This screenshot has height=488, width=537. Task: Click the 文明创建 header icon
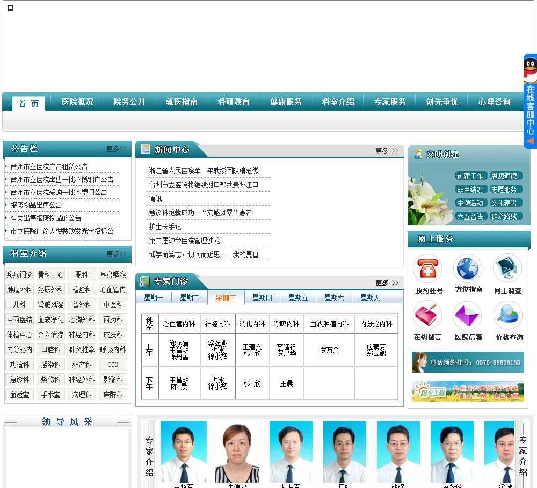click(418, 154)
